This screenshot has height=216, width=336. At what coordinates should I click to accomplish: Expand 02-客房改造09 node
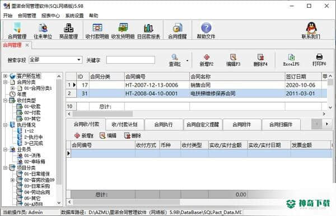tap(13, 180)
